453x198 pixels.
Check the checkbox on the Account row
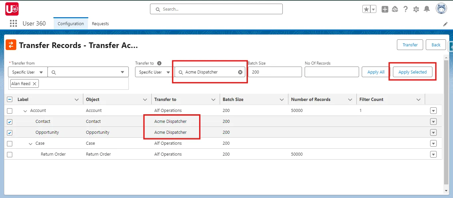pyautogui.click(x=10, y=110)
